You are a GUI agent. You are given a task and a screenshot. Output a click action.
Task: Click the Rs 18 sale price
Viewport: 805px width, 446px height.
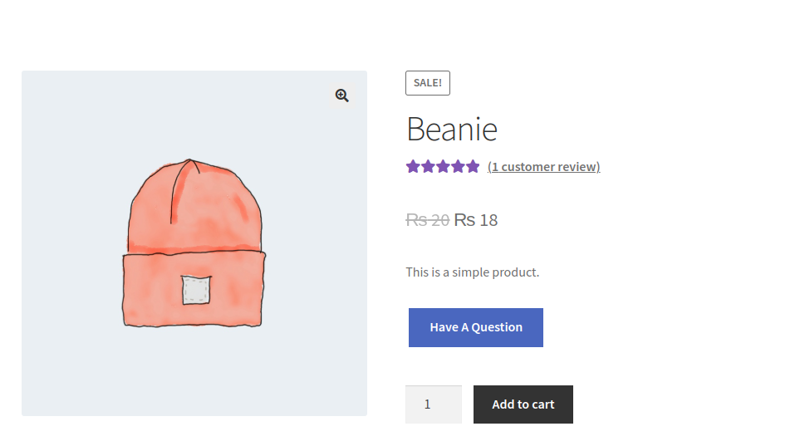click(x=476, y=220)
